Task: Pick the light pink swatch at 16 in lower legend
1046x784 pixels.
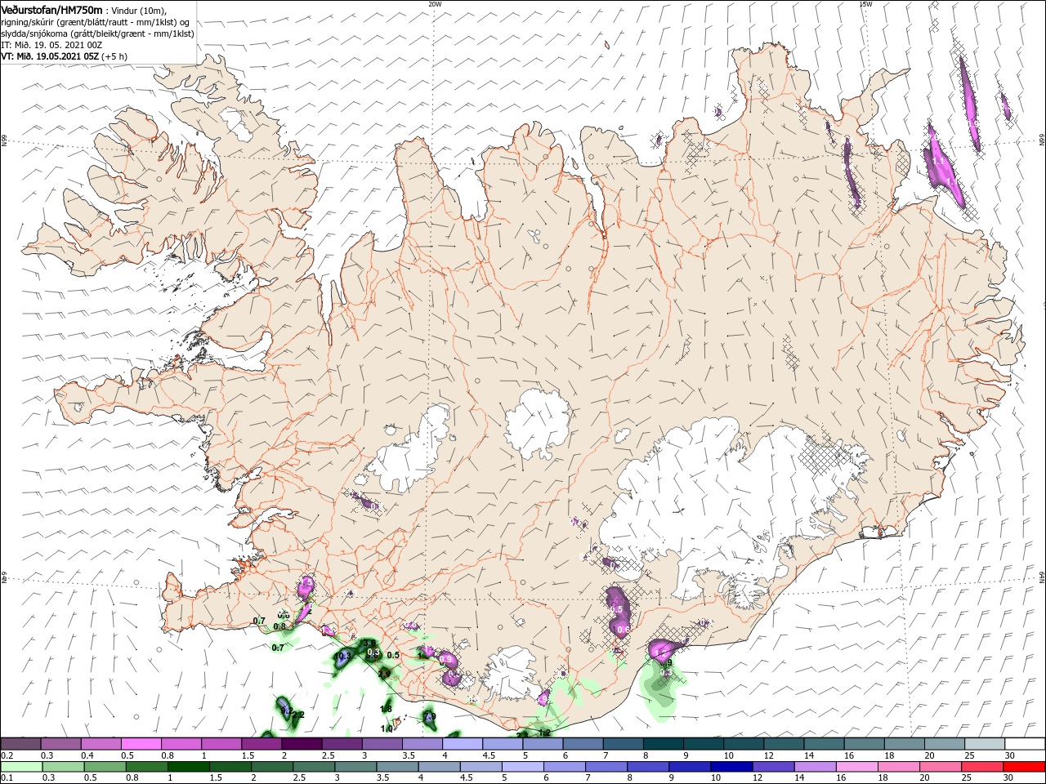Action: point(856,766)
